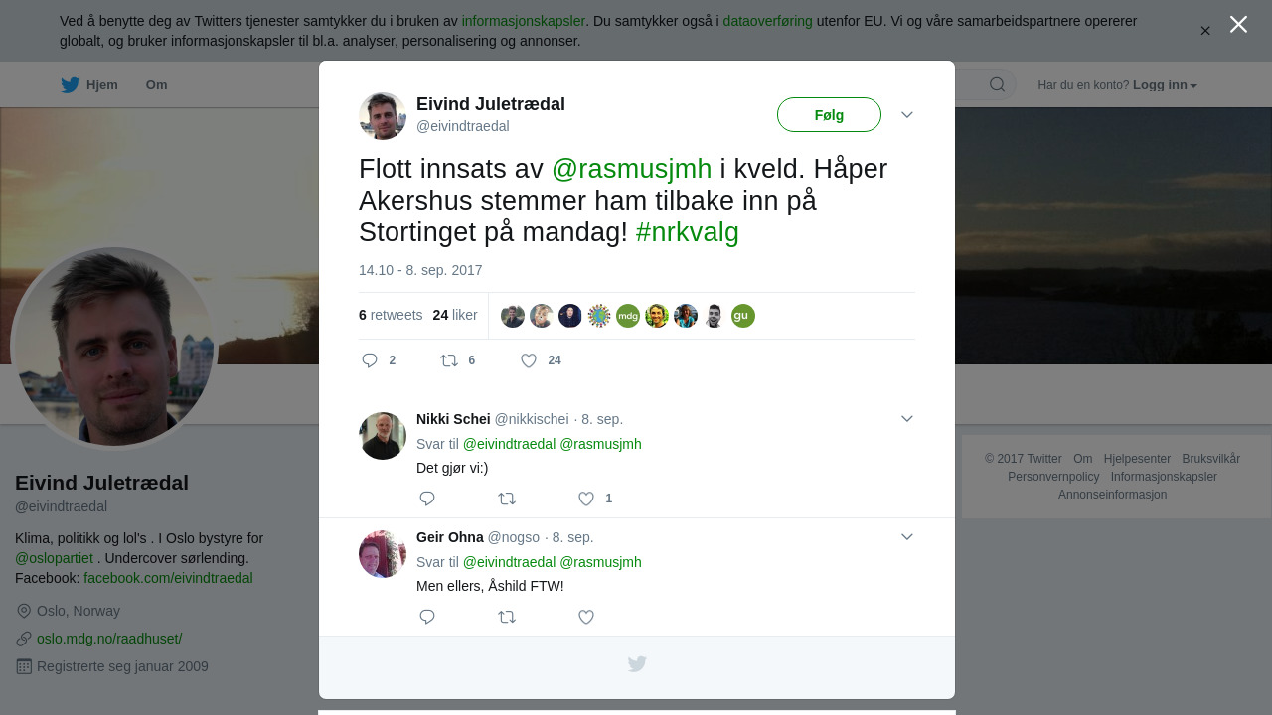Retweet Nikki Schei's reply
This screenshot has height=715, width=1272.
pos(507,499)
